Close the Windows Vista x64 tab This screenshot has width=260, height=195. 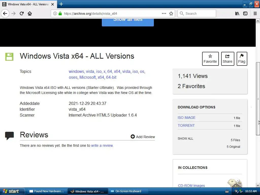(x=53, y=4)
